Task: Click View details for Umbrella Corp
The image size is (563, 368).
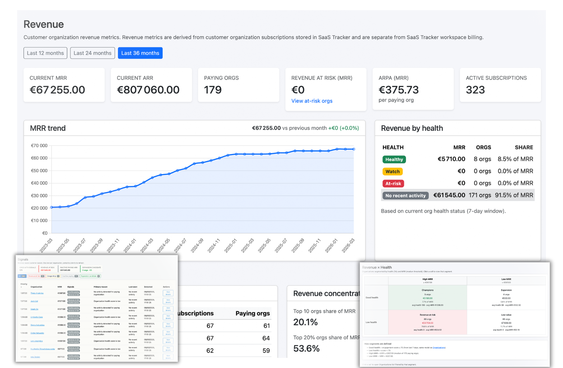Action: tap(168, 317)
